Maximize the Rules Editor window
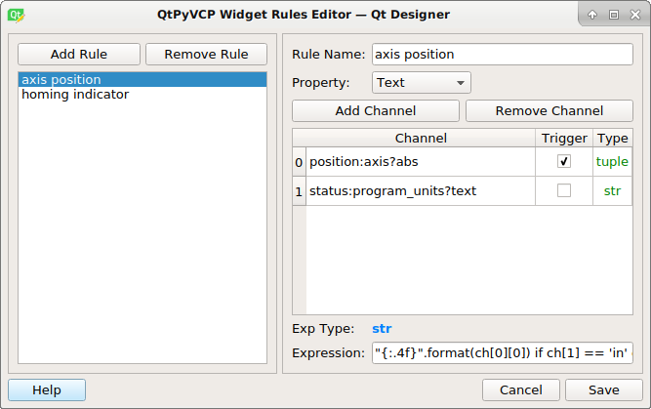 coord(614,15)
